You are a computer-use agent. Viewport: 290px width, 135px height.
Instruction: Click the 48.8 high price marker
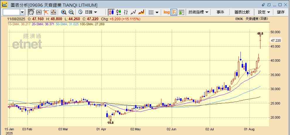tap(260, 33)
